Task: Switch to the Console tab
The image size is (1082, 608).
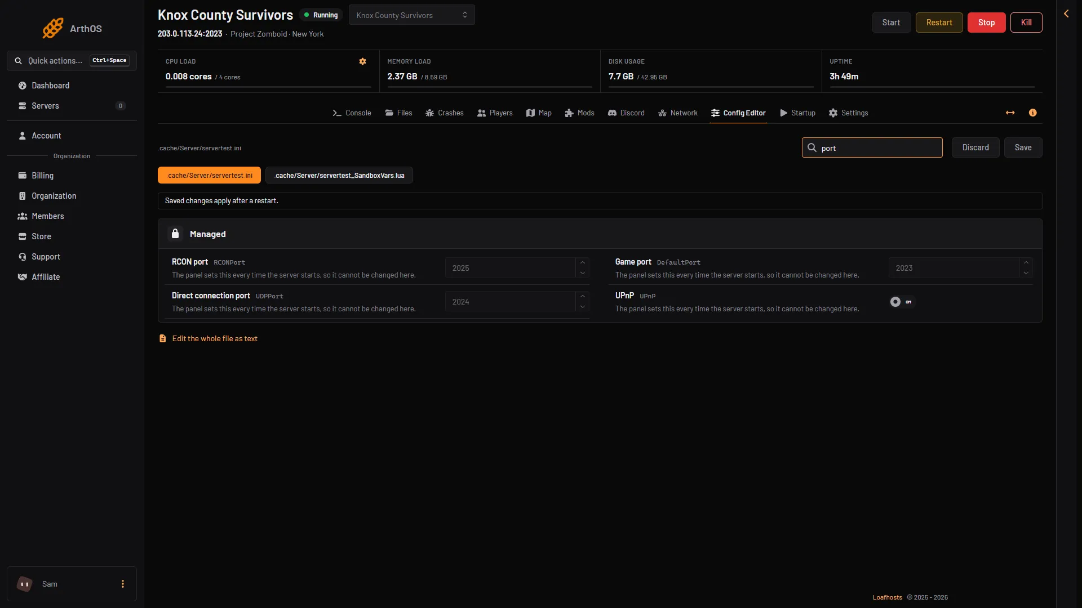Action: [352, 113]
